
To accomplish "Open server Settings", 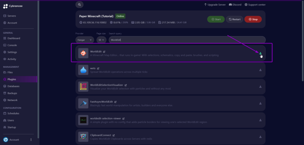I will [x=10, y=52].
